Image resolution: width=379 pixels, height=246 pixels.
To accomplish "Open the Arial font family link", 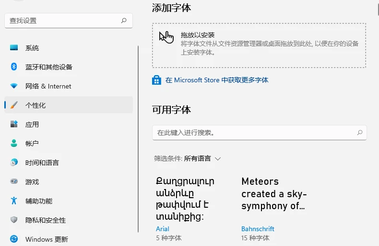I will click(163, 229).
